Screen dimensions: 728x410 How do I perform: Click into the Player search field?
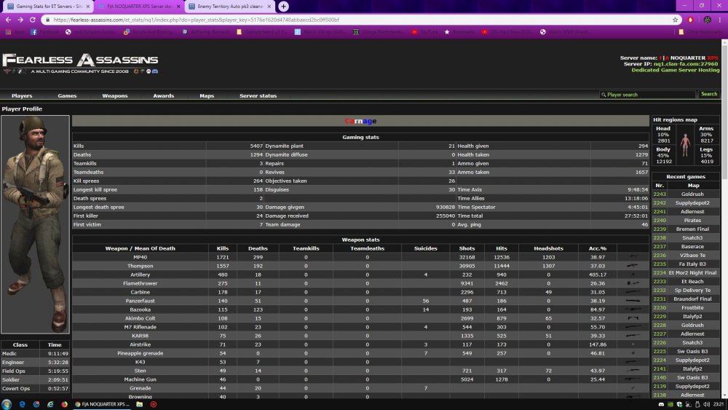648,94
